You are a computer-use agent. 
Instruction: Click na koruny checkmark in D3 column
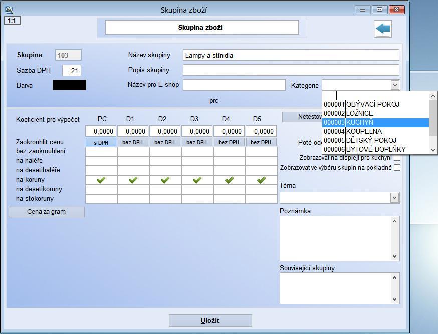[x=197, y=180]
